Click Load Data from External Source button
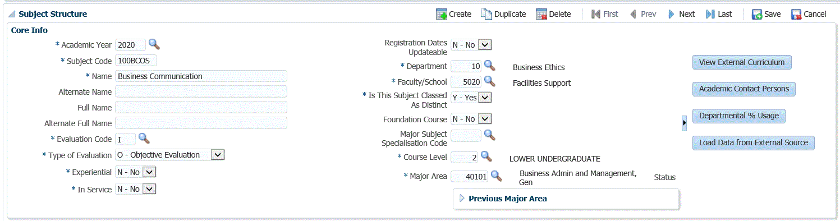 tap(754, 142)
